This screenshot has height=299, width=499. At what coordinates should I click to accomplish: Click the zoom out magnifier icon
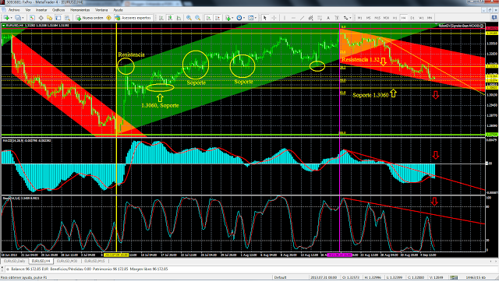coord(197,18)
